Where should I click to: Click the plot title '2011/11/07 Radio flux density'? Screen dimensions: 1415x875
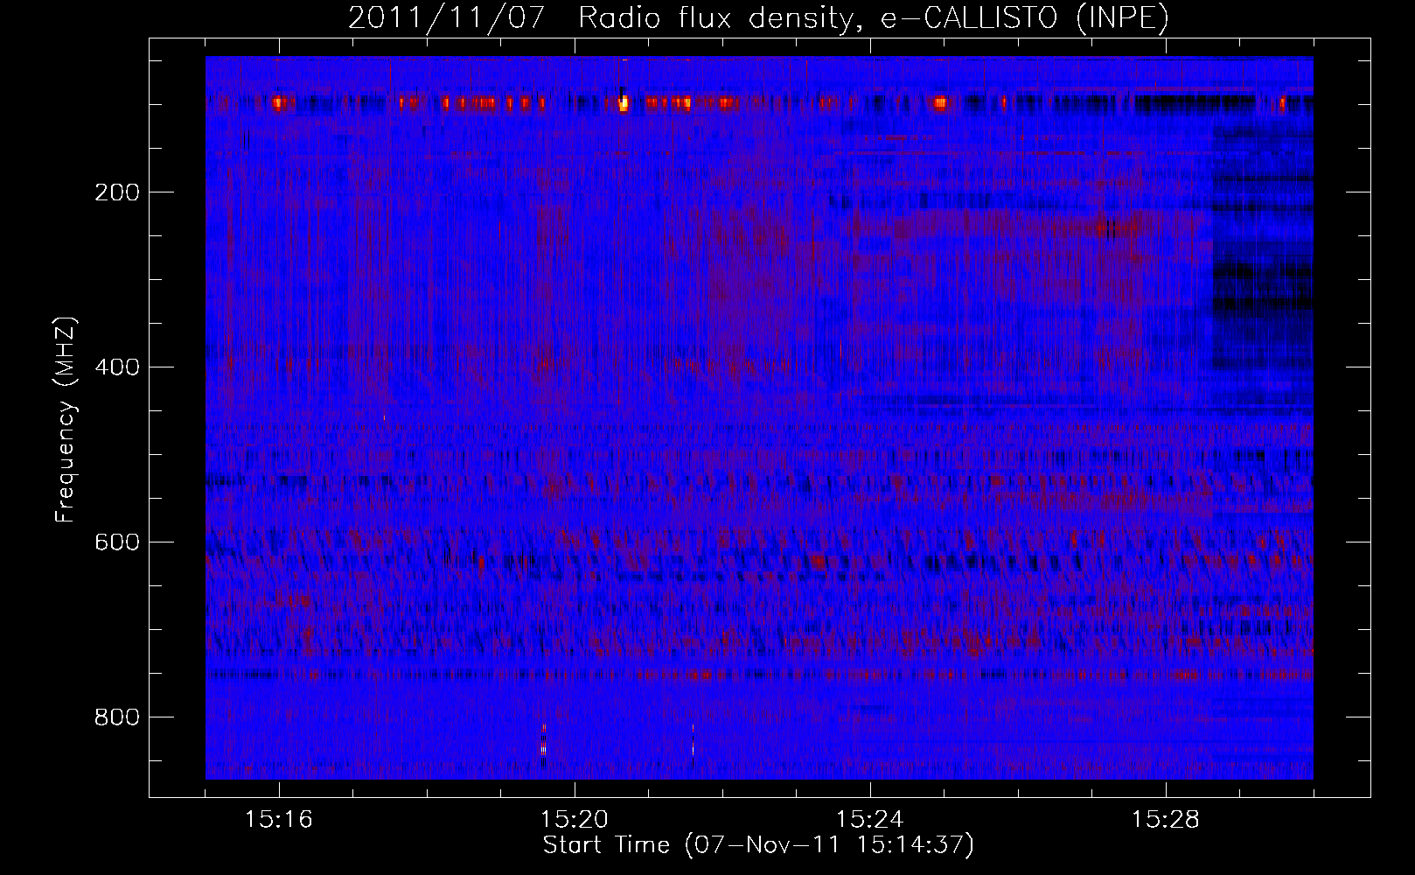tap(600, 18)
